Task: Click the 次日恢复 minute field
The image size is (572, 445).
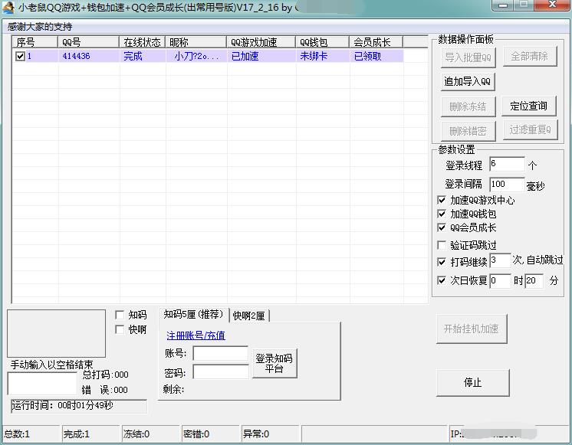Action: [534, 280]
